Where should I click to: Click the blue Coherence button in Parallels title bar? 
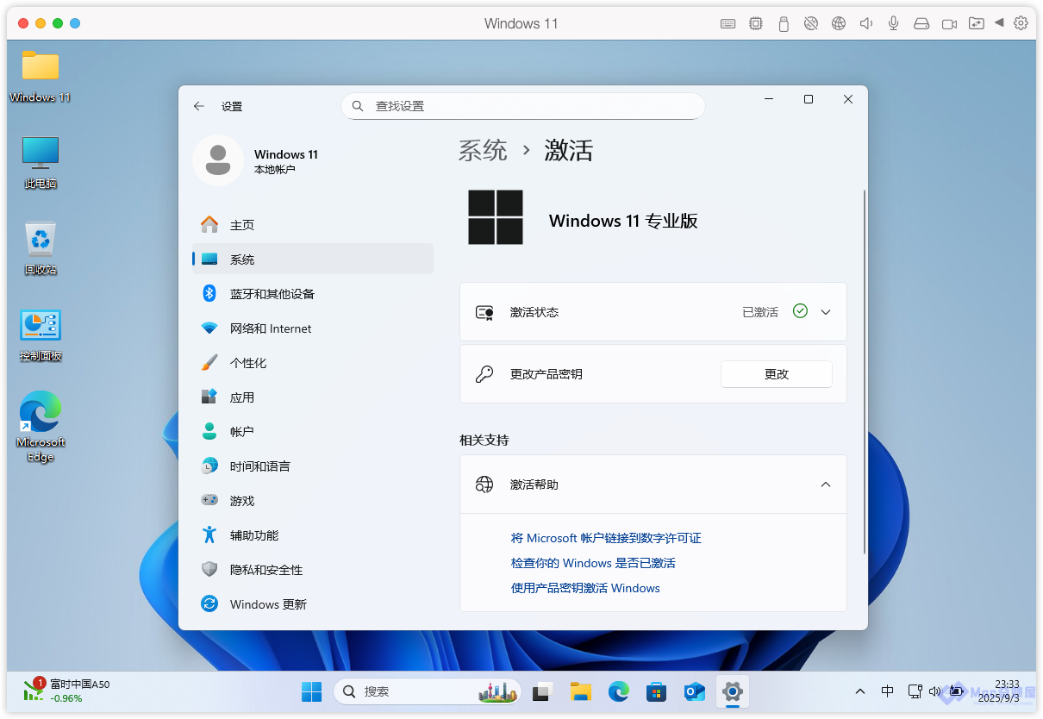click(75, 23)
